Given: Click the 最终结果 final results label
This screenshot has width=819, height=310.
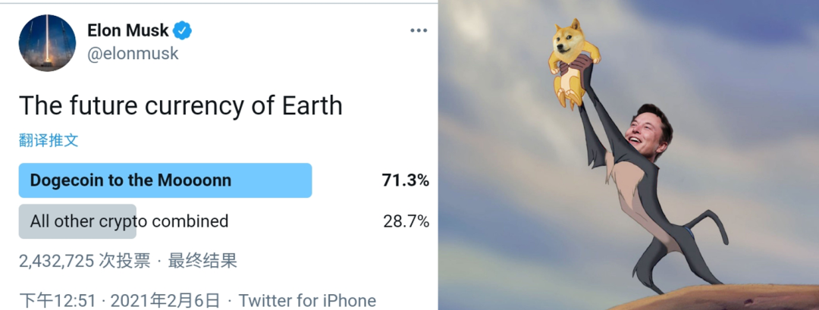Looking at the screenshot, I should 202,261.
